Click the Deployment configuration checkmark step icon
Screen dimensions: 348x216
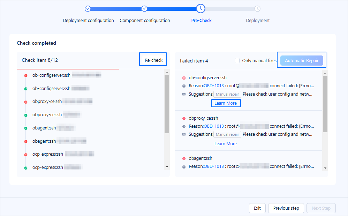(x=88, y=9)
